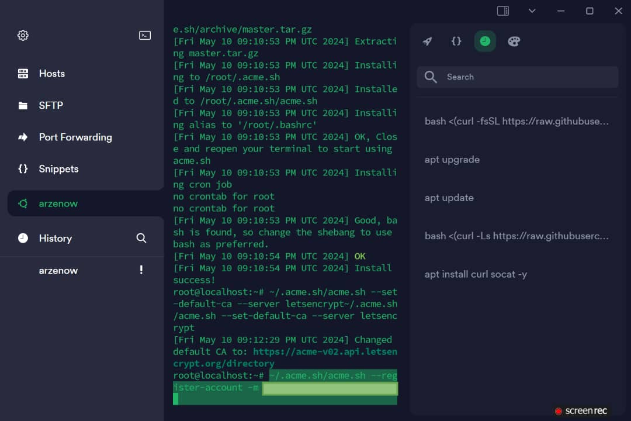Select the 'apt update' history command

click(449, 198)
